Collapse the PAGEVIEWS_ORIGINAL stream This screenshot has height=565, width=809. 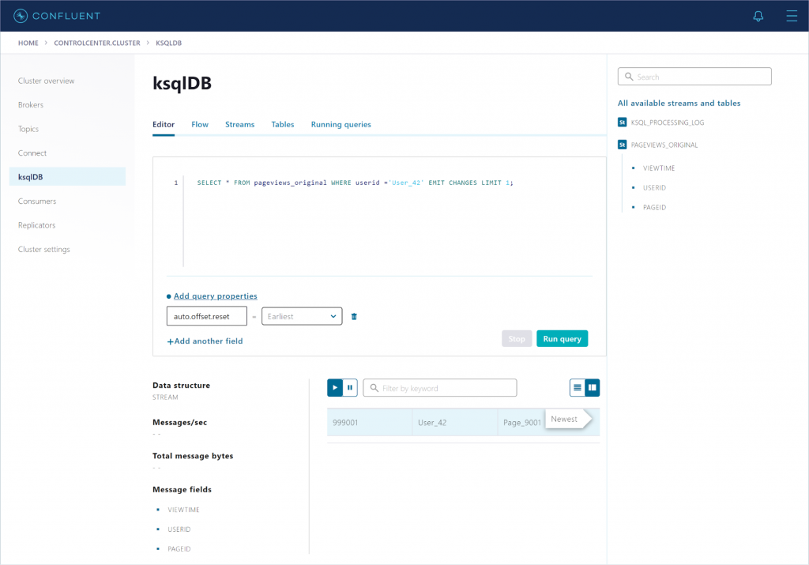point(623,145)
